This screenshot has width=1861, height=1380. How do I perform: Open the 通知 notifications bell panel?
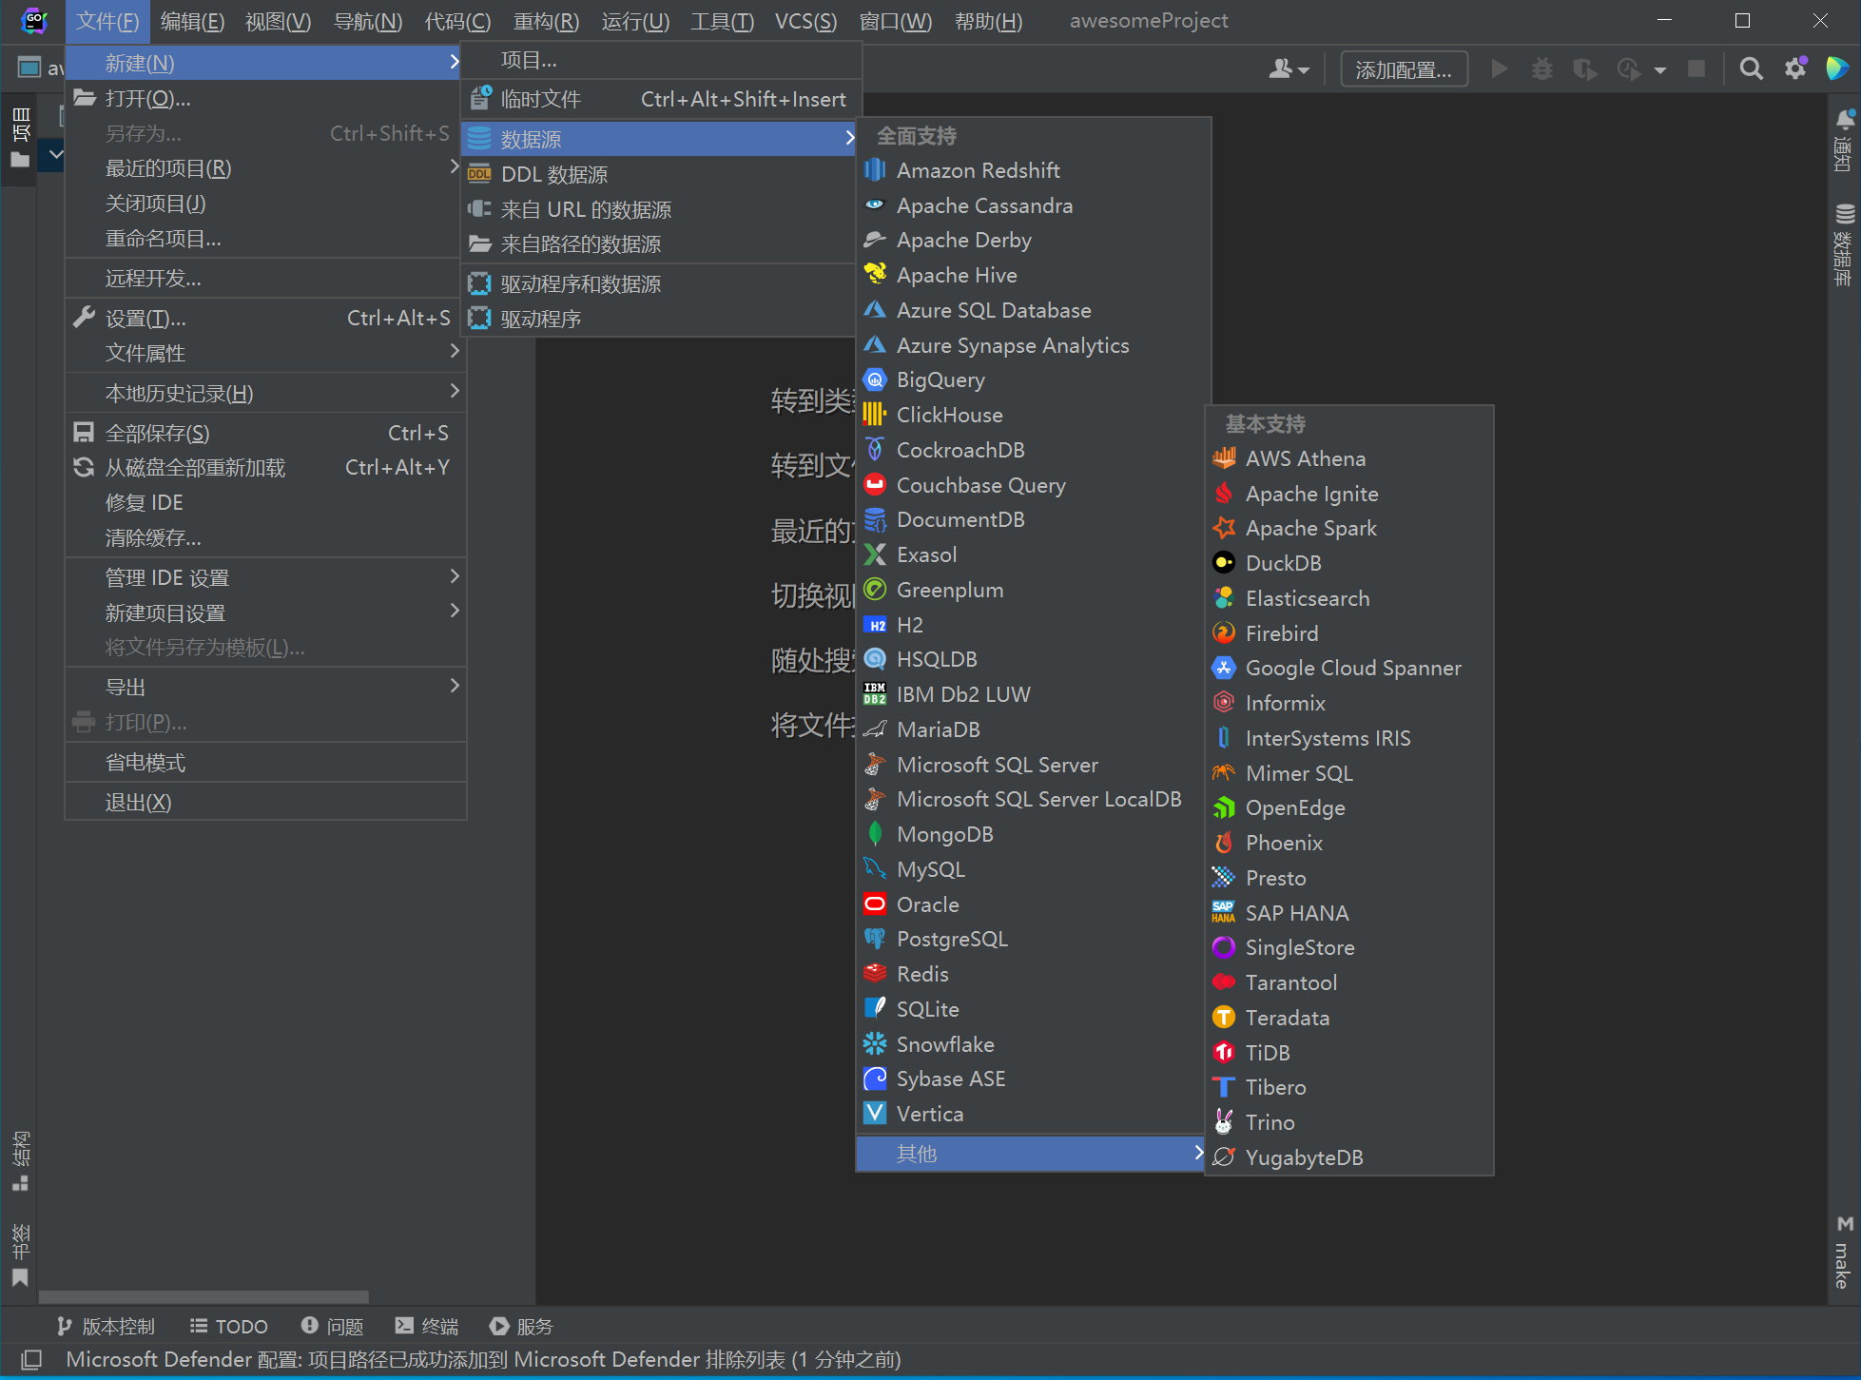point(1843,140)
